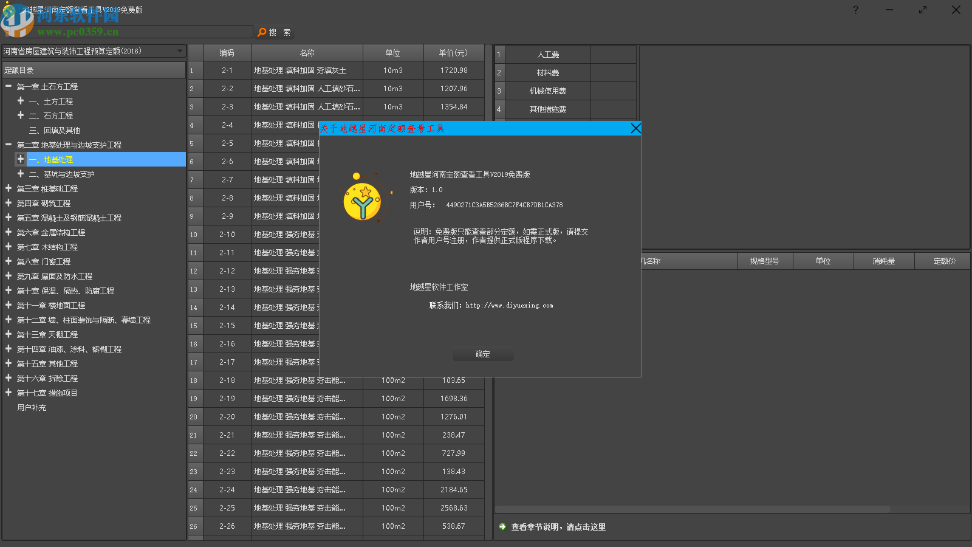Select price cell 2568.63
Screen dimensions: 972x547
[x=454, y=508]
